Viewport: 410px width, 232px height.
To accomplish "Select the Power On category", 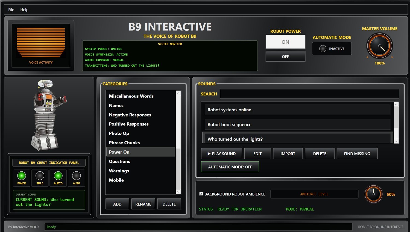I will click(141, 152).
